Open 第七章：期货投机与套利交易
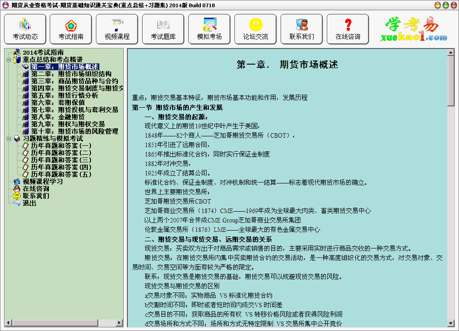 (x=75, y=110)
